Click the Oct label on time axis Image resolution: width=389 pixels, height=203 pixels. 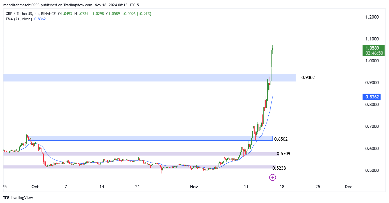click(35, 187)
